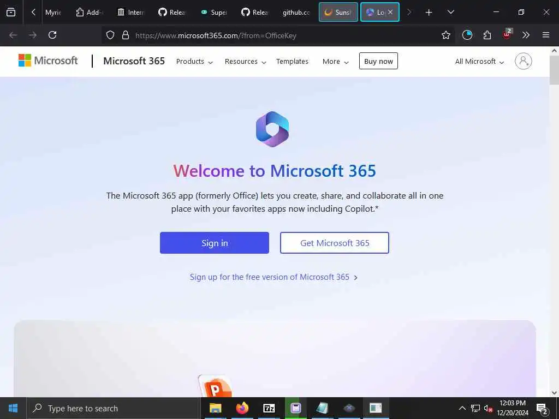Click the site security padlock icon
This screenshot has height=419, width=559.
click(126, 35)
